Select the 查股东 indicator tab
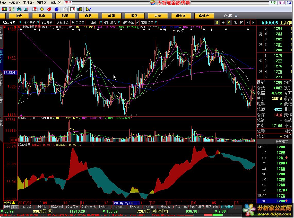This screenshot has height=218, width=294. (x=41, y=207)
